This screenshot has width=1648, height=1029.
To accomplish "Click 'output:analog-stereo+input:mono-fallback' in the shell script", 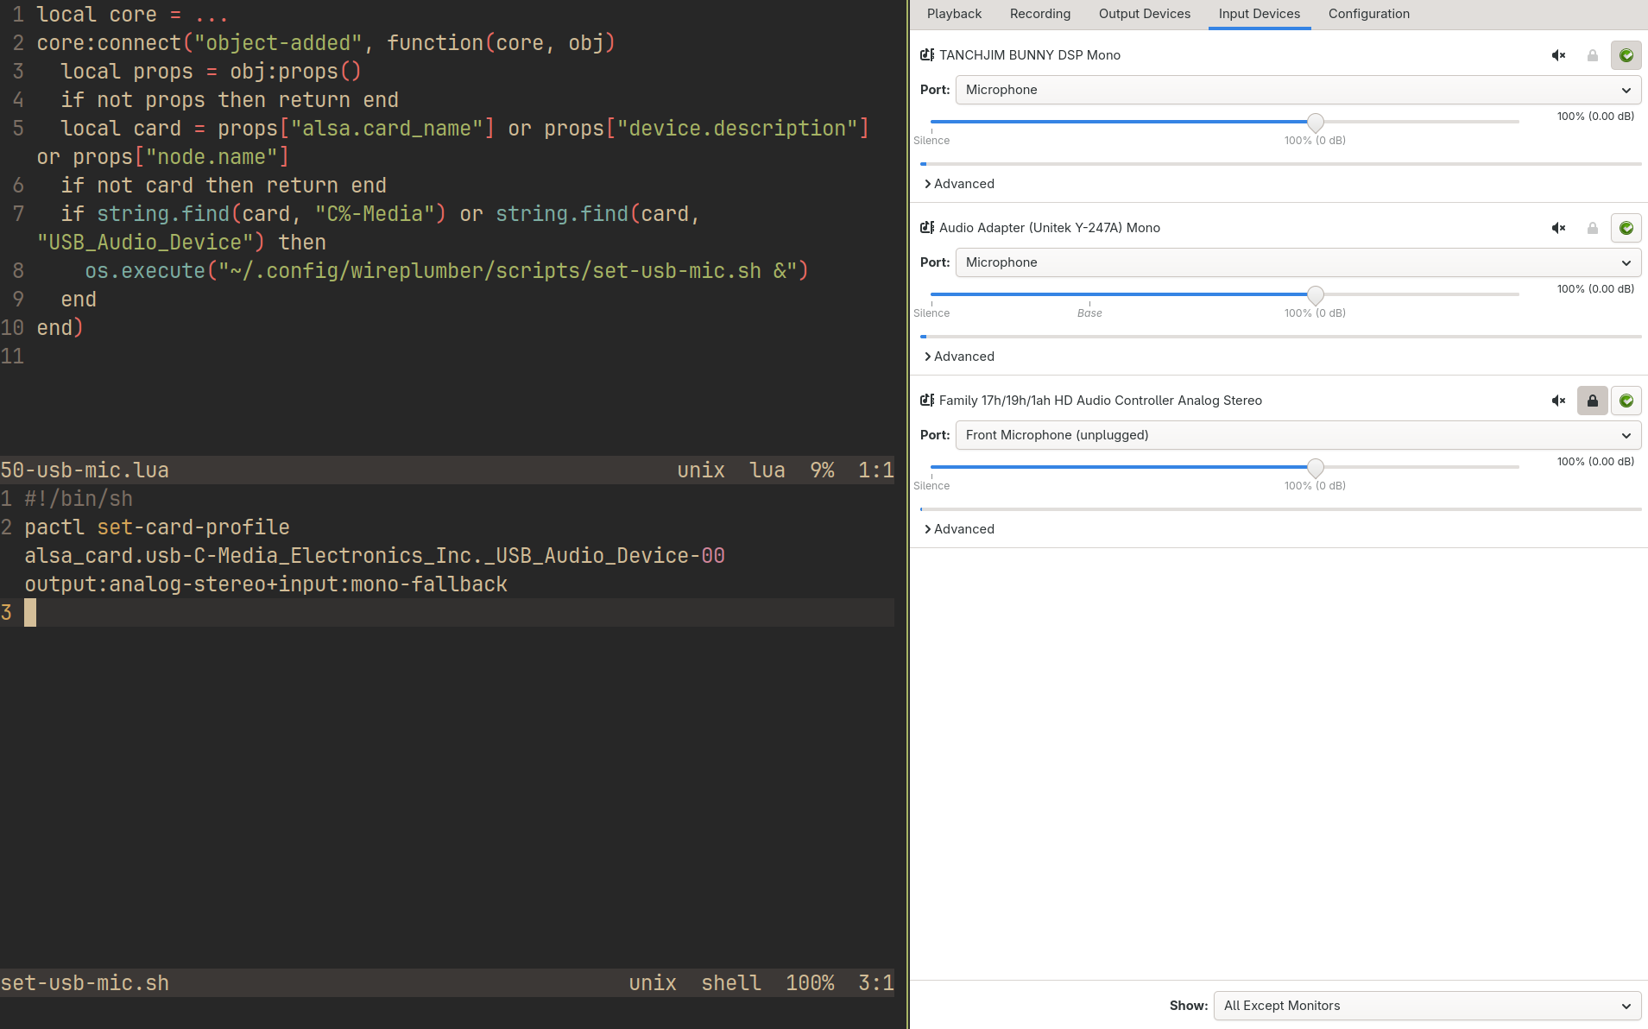I will [x=266, y=584].
